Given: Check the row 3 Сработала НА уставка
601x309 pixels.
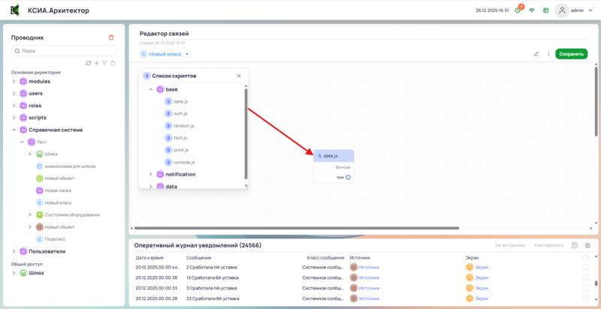Looking at the screenshot, I should point(586,288).
